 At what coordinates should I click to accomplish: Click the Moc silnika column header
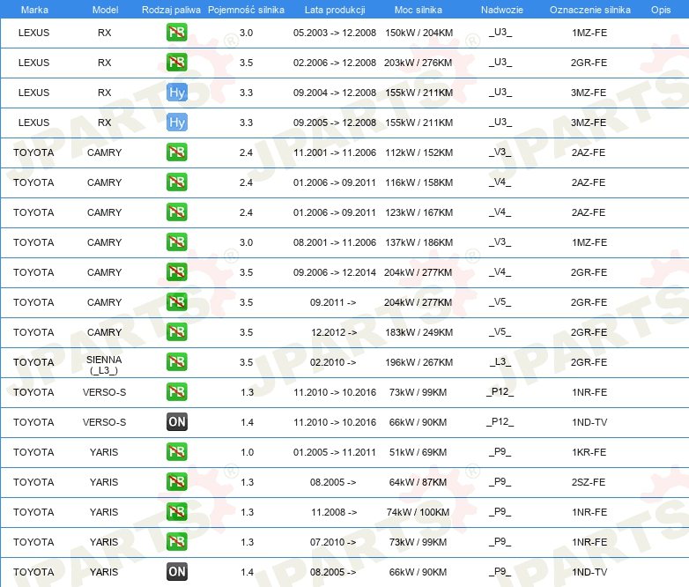(419, 10)
